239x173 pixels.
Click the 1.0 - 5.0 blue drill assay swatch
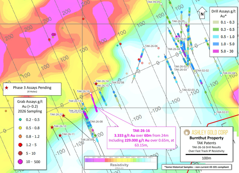(216, 44)
